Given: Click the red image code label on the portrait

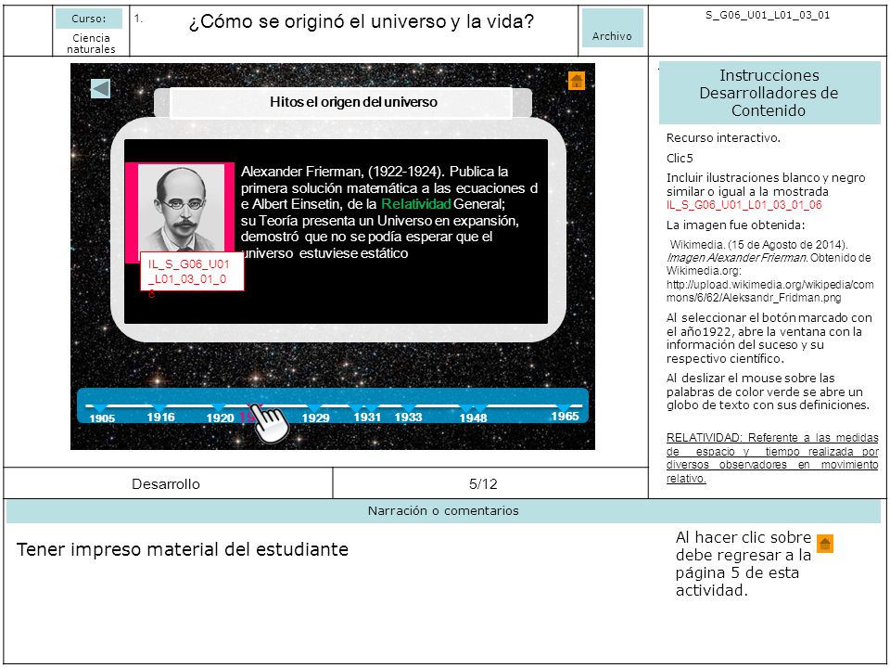Looking at the screenshot, I should 192,272.
